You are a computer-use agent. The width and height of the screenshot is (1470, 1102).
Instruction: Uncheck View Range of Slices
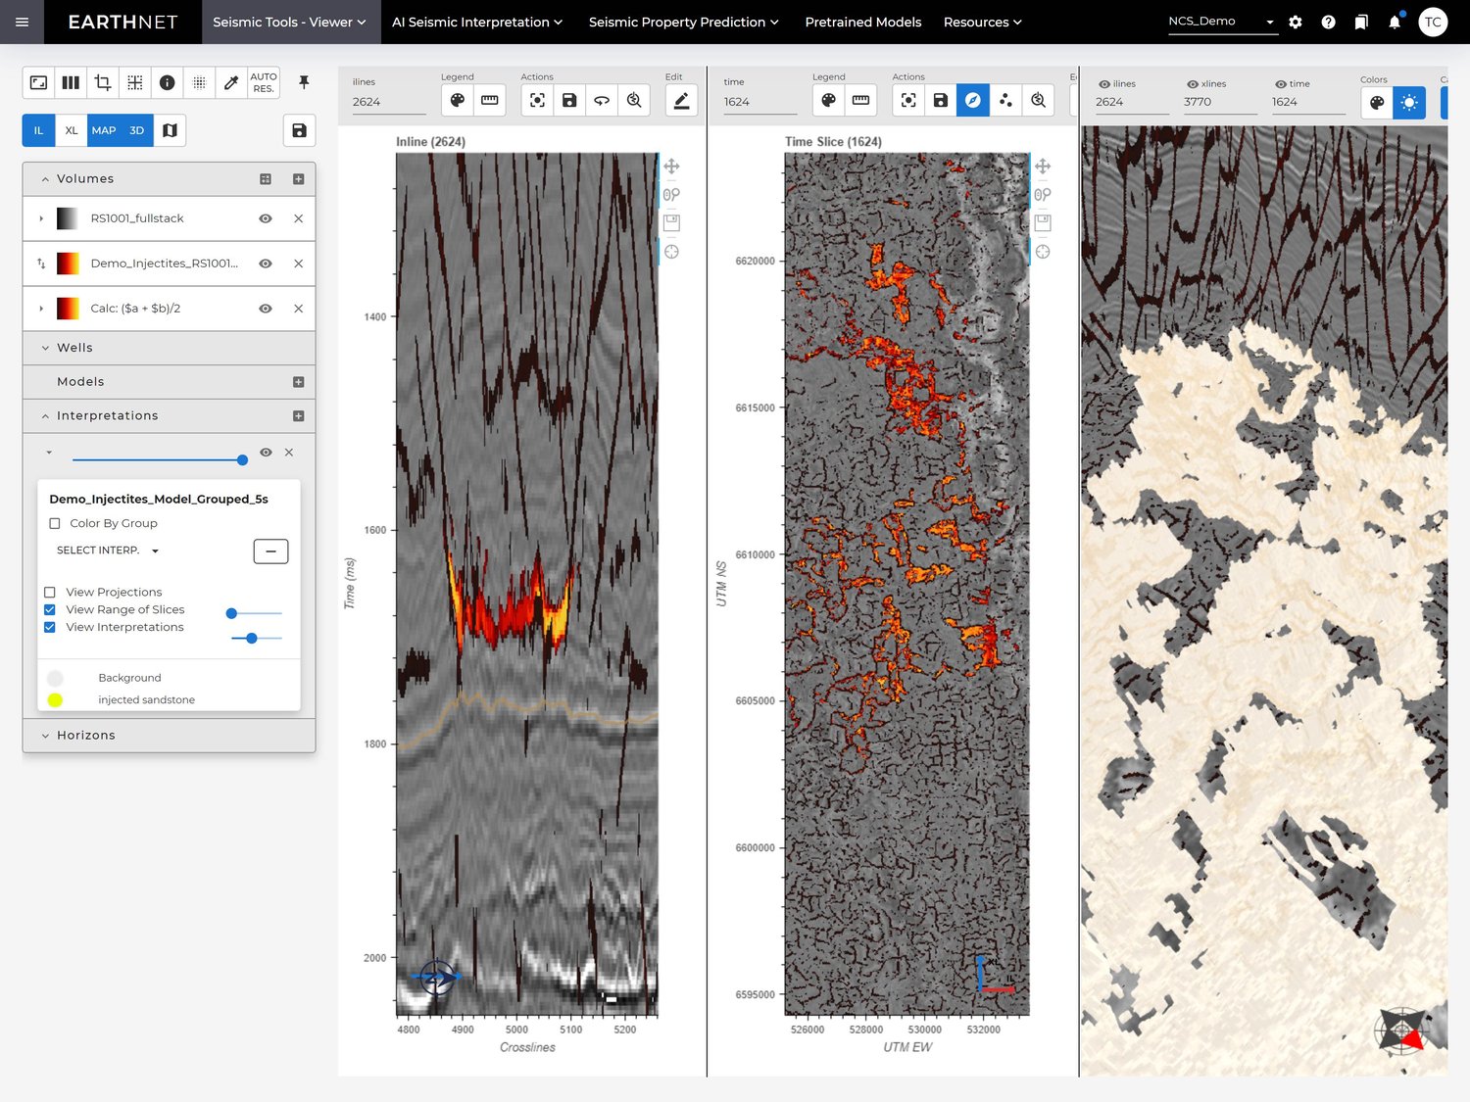pyautogui.click(x=50, y=609)
